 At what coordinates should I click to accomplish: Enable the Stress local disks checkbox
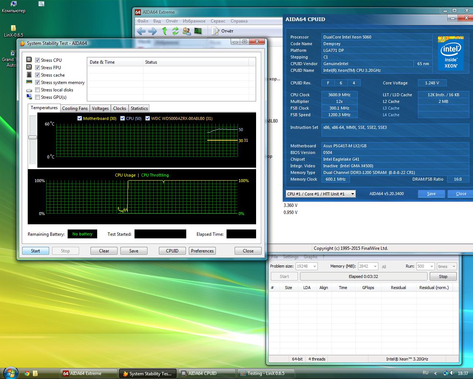click(37, 90)
